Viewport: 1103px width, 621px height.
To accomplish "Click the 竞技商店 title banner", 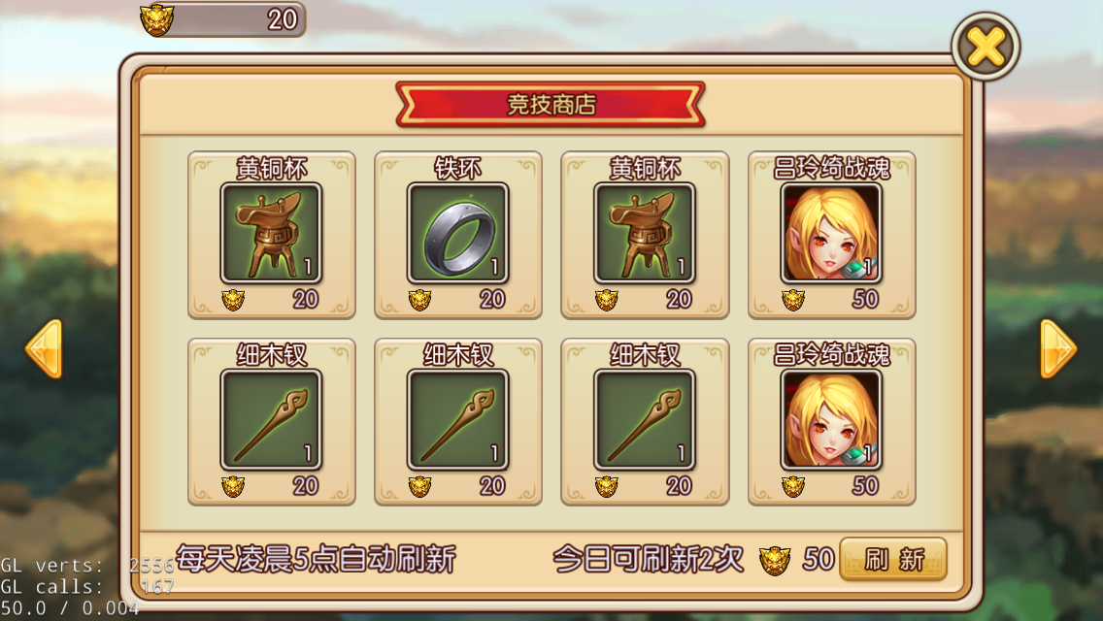I will [551, 105].
